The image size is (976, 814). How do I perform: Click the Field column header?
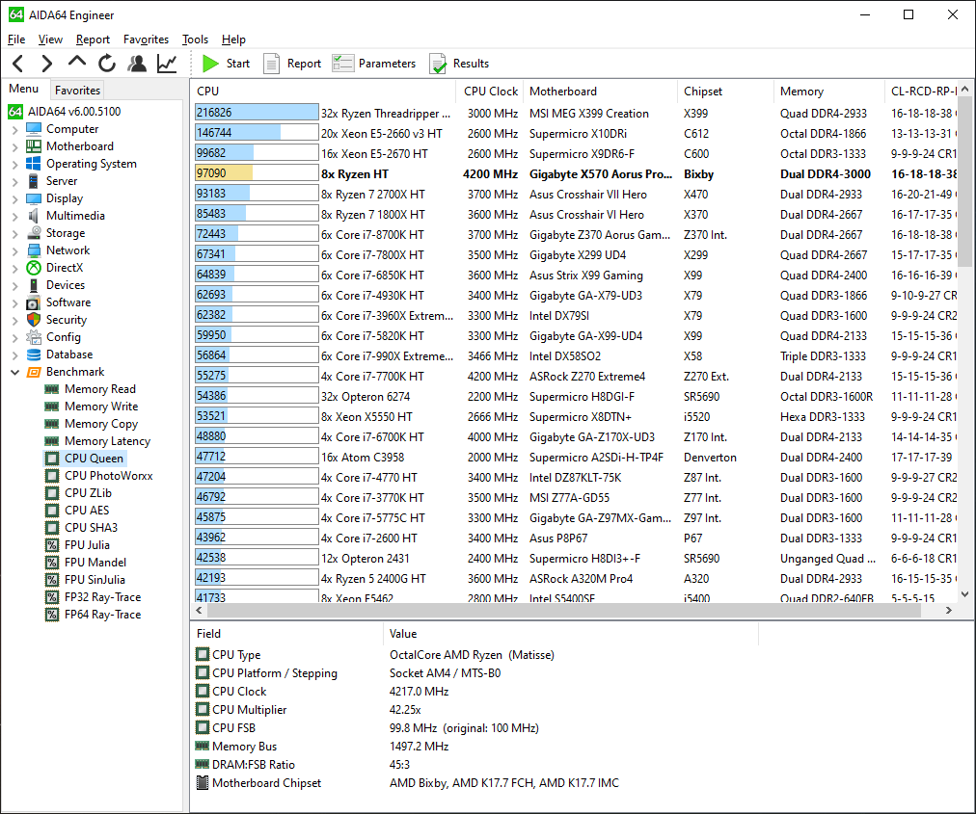(285, 634)
